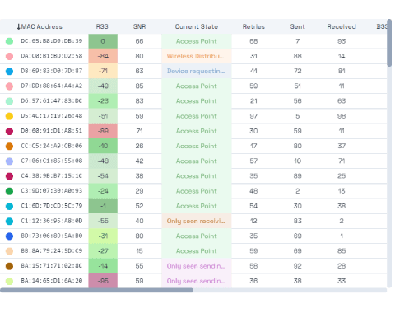
Task: Click the cyan dot for C1:12:36:95:A8:0D
Action: tap(9, 221)
